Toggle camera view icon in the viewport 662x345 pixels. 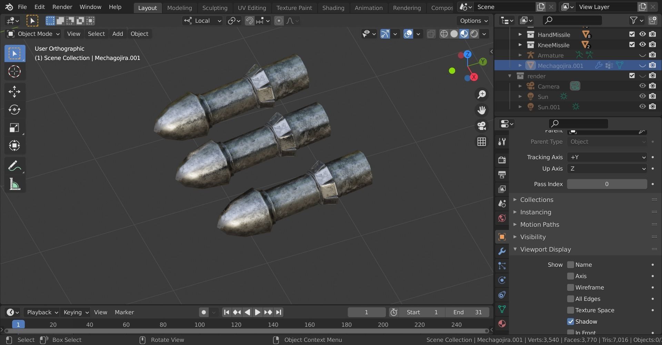point(482,126)
